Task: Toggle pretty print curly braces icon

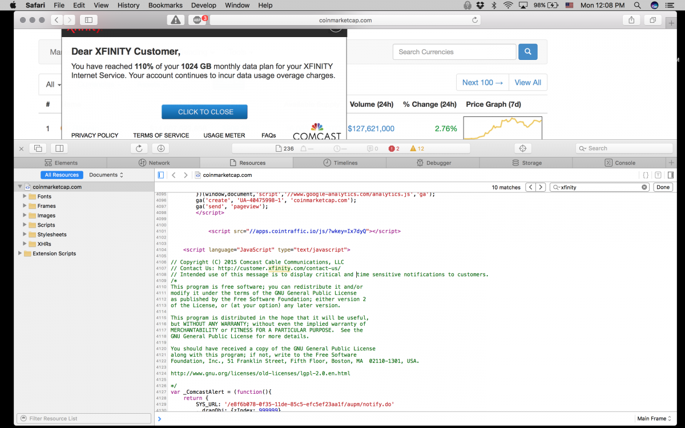Action: [646, 175]
